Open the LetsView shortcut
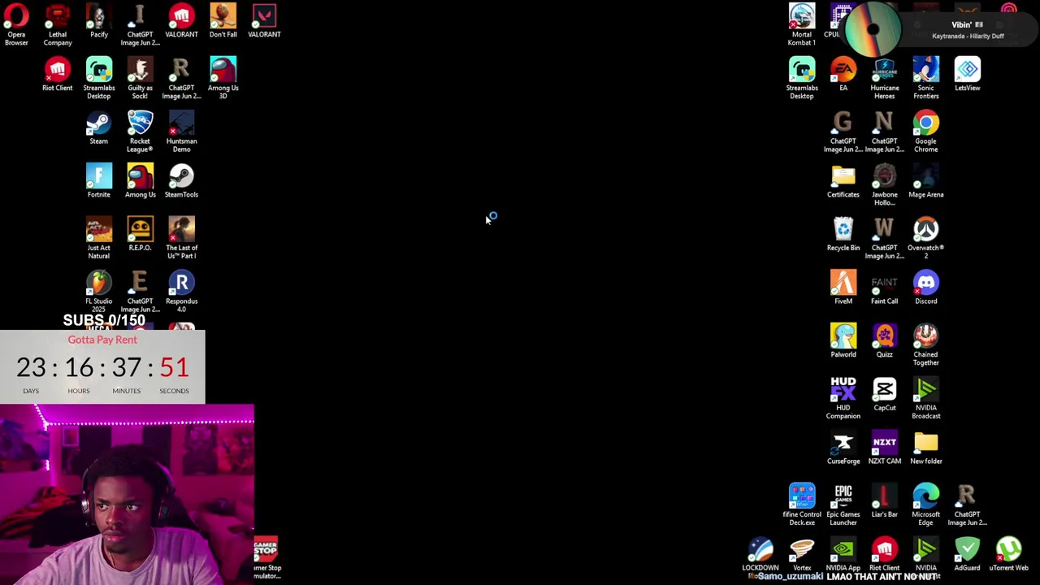This screenshot has height=585, width=1040. (x=968, y=75)
